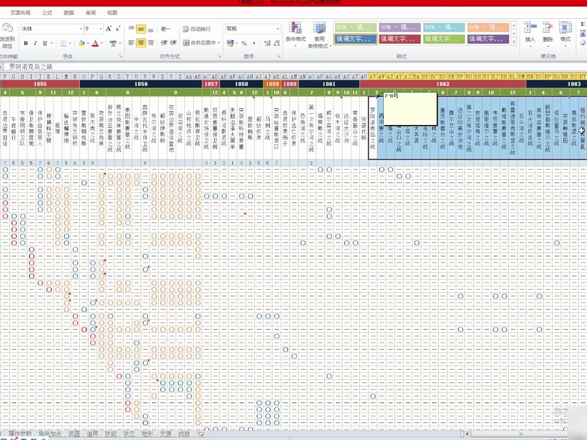Open Format as Table (套用表格格式)

coord(319,35)
